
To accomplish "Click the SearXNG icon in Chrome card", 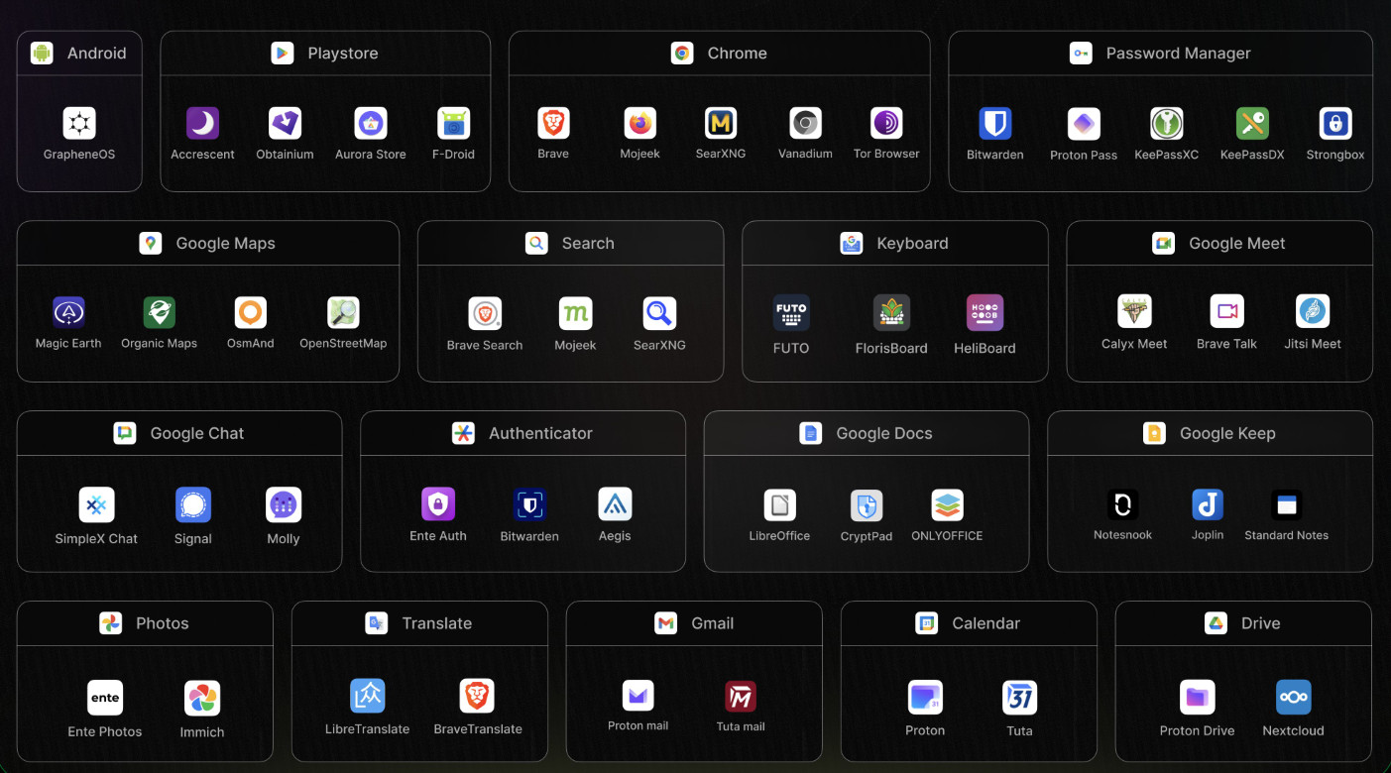I will click(721, 124).
